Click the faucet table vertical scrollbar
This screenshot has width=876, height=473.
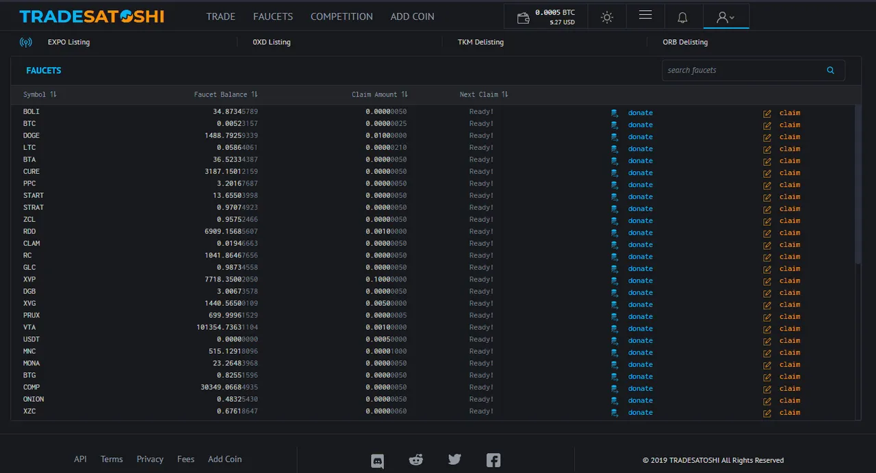[858, 185]
